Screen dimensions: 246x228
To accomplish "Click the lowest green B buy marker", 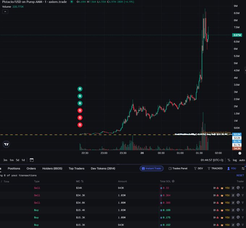I will [80, 103].
